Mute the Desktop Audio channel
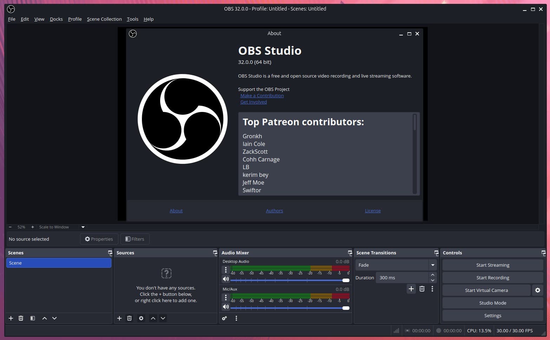The width and height of the screenshot is (550, 340). (226, 279)
